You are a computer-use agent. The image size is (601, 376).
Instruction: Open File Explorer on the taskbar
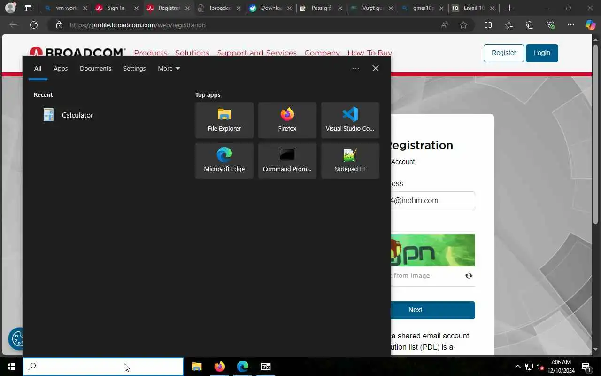(x=197, y=367)
